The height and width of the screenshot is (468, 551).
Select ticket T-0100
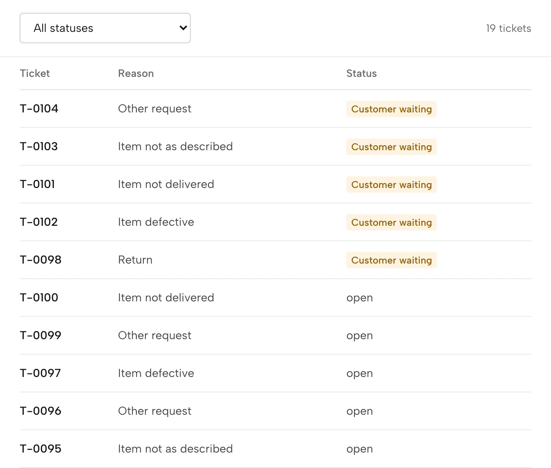pyautogui.click(x=39, y=297)
